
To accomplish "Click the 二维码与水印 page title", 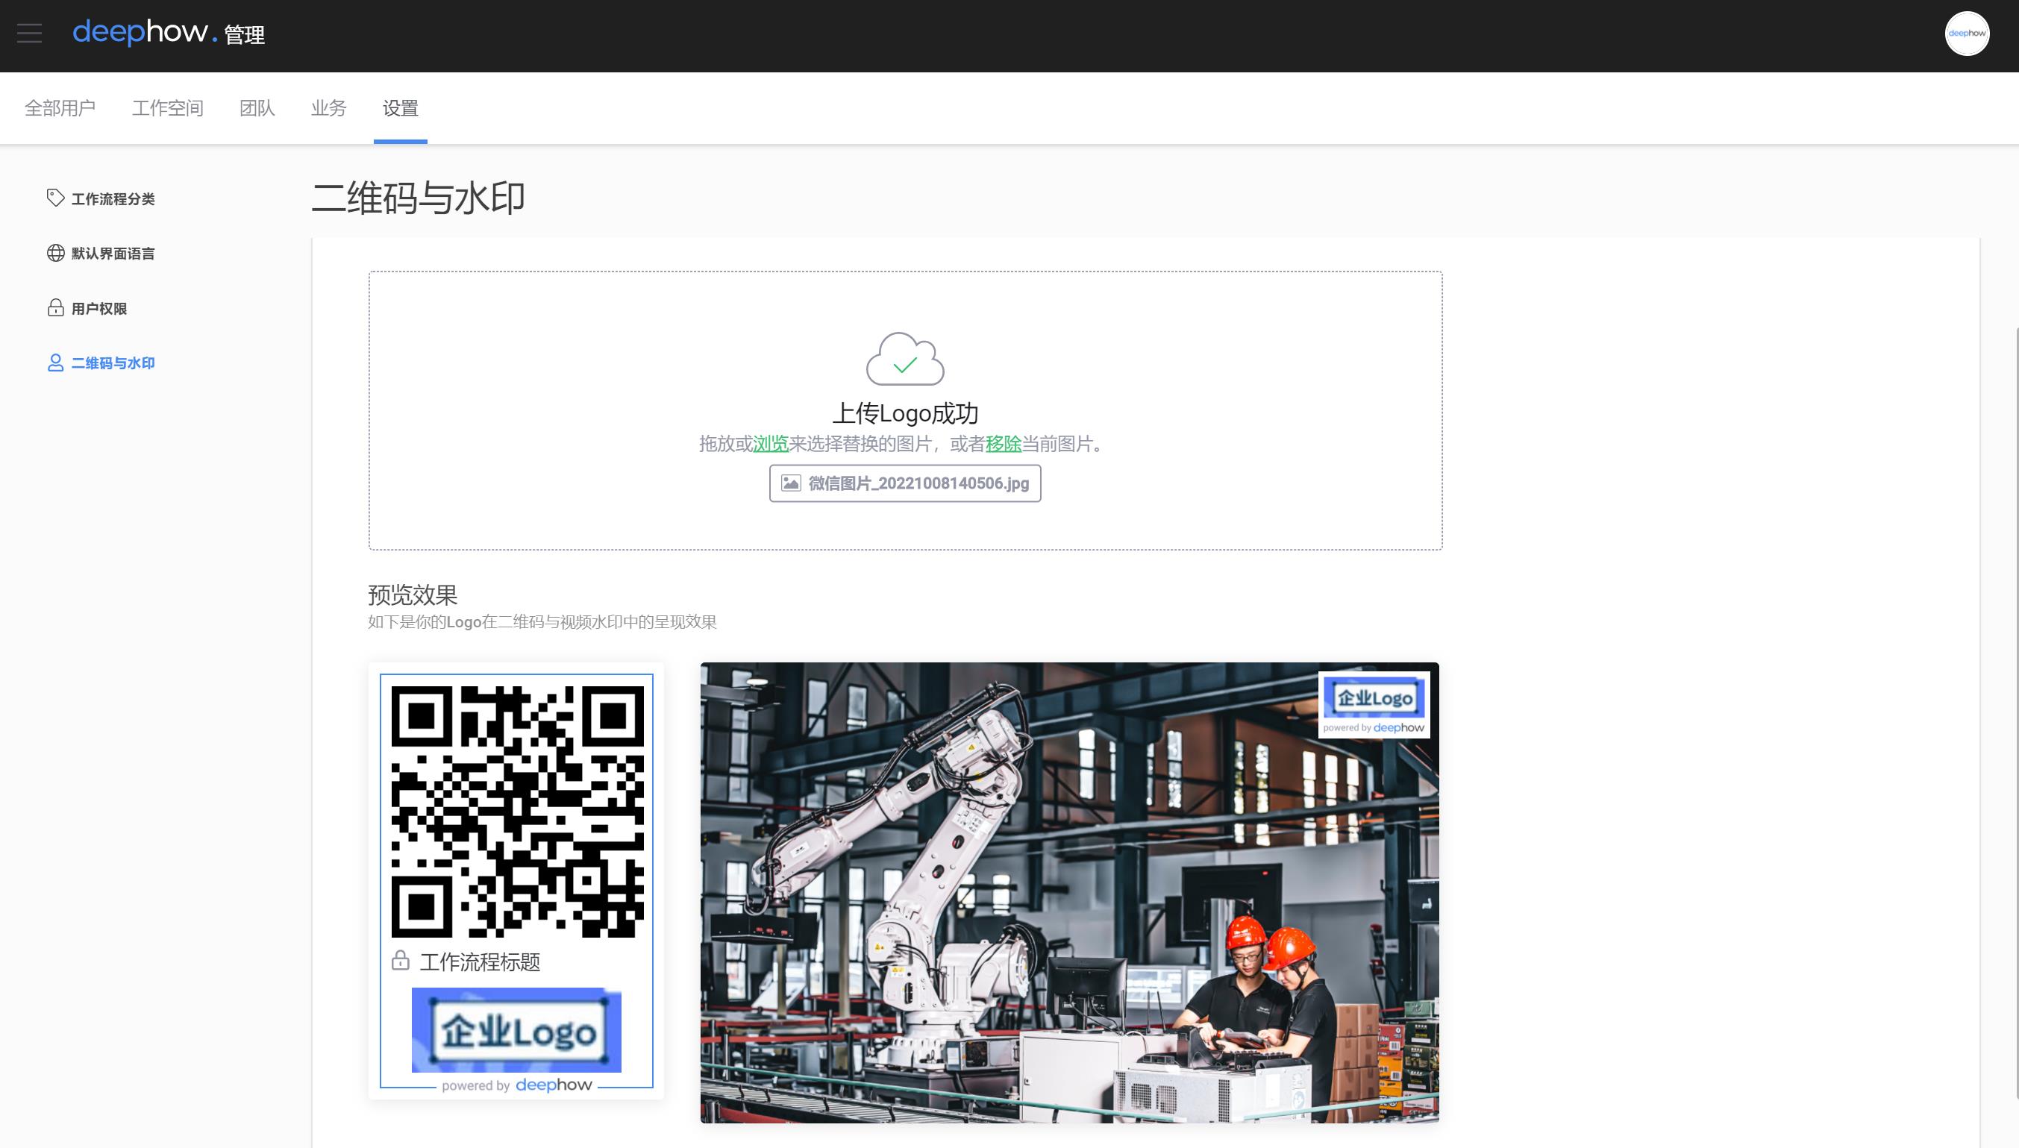I will pos(418,198).
